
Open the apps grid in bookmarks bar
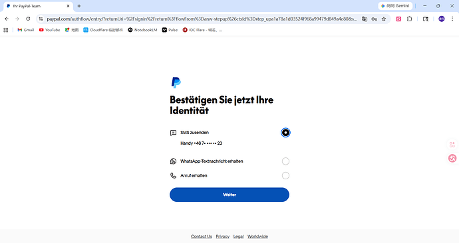(5, 30)
